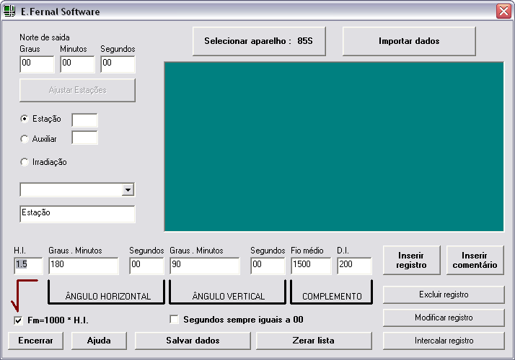
Task: Click the teal data display area
Action: click(x=333, y=146)
